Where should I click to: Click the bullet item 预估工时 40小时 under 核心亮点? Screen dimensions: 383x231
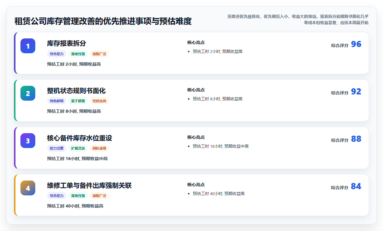[x=219, y=194]
